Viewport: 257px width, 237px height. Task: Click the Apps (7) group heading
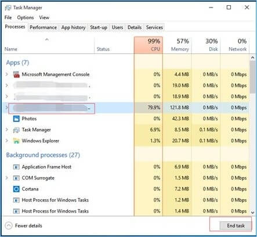17,63
